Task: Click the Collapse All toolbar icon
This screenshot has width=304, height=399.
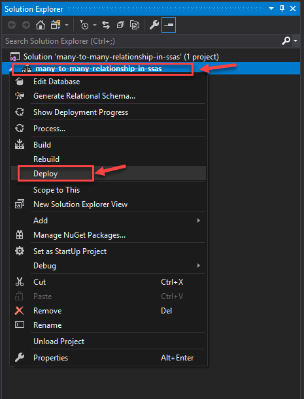Action: [120, 25]
